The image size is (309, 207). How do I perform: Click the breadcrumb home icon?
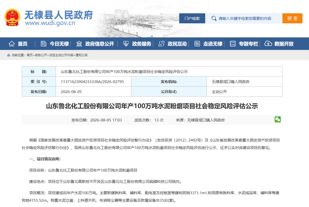(x=9, y=55)
